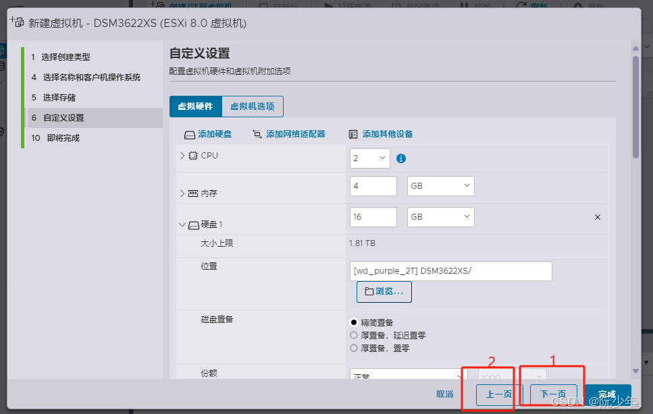The image size is (653, 414).
Task: Select the 厚置备，延迟置零 provisioning option
Action: click(x=353, y=334)
